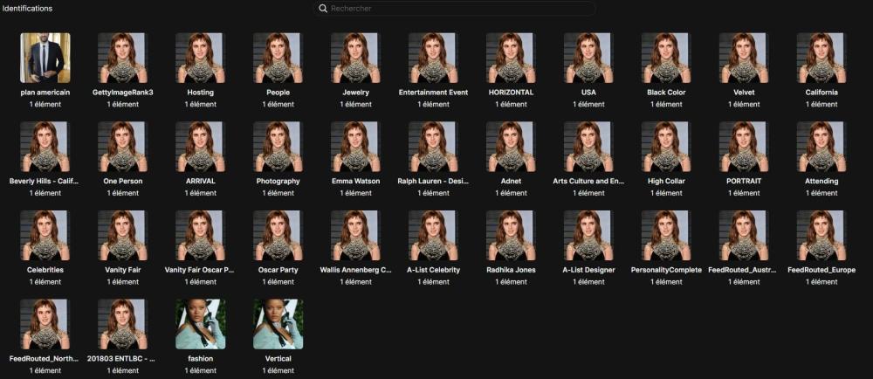This screenshot has width=873, height=379.
Task: Focus the Rechercher search field
Action: click(x=454, y=9)
